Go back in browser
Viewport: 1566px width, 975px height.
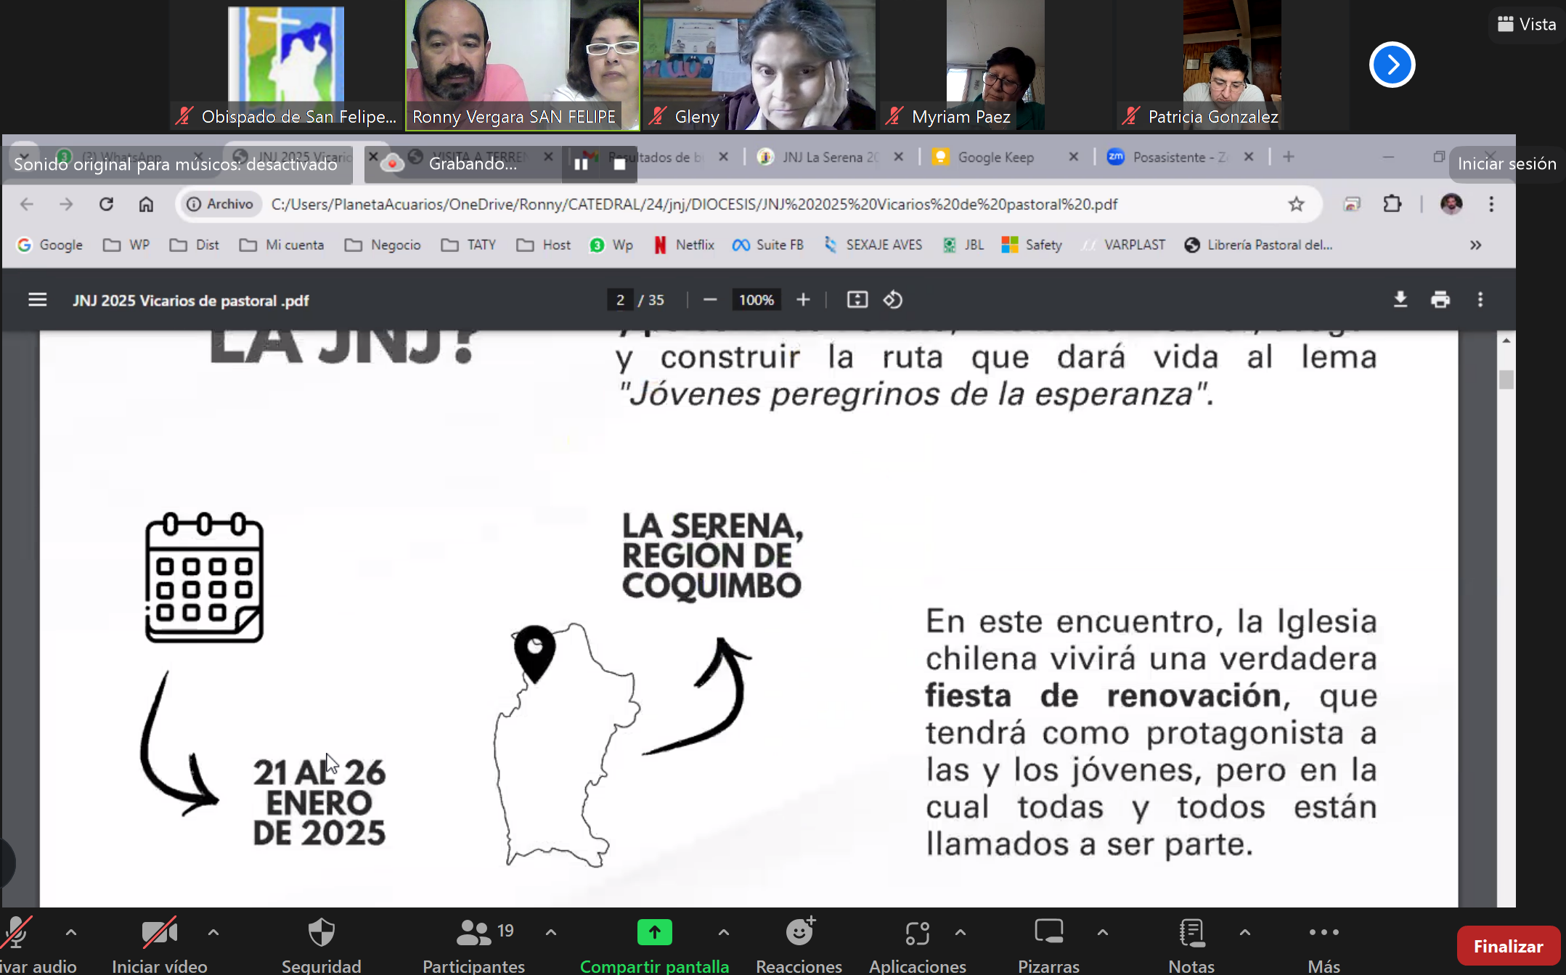click(27, 204)
